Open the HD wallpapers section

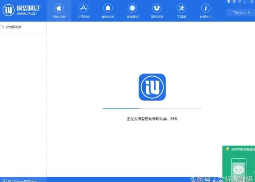click(x=132, y=11)
